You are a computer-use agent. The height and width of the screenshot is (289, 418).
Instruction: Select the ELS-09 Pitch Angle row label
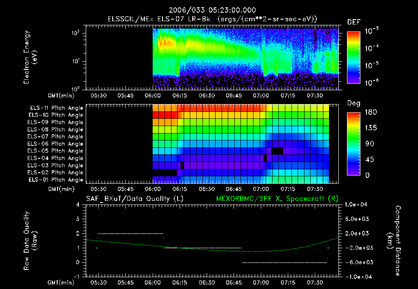click(56, 122)
